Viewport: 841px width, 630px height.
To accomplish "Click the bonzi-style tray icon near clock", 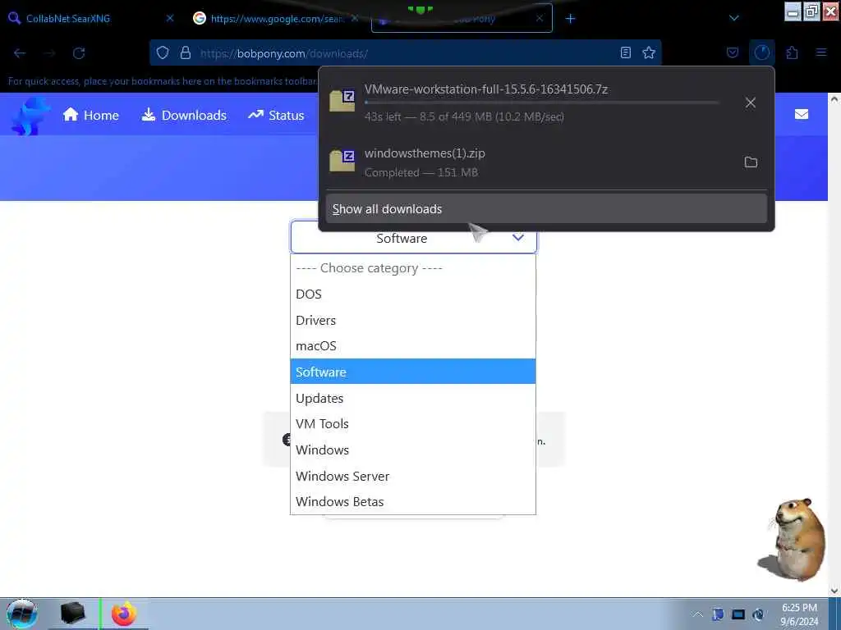I will 758,614.
